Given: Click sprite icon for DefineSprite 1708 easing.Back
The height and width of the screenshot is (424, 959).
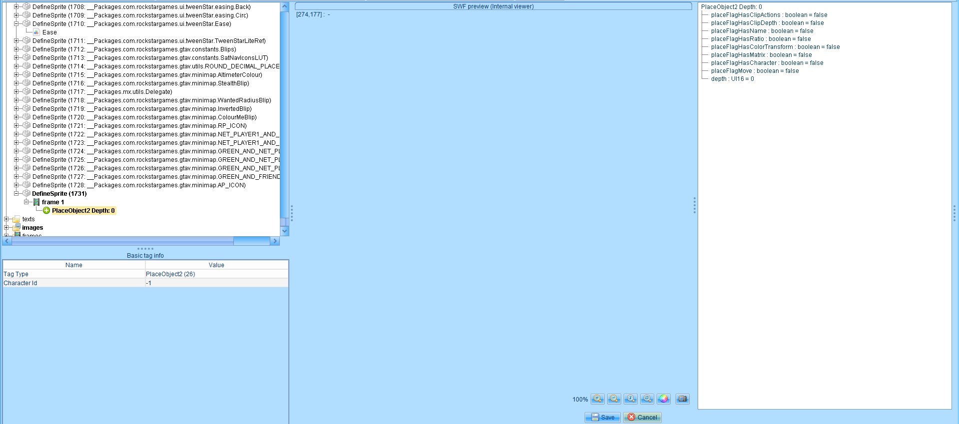Looking at the screenshot, I should pyautogui.click(x=27, y=6).
